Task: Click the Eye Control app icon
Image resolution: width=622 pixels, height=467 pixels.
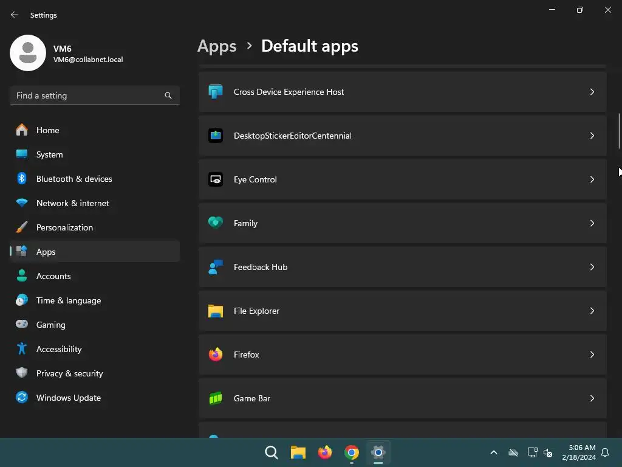Action: coord(216,179)
